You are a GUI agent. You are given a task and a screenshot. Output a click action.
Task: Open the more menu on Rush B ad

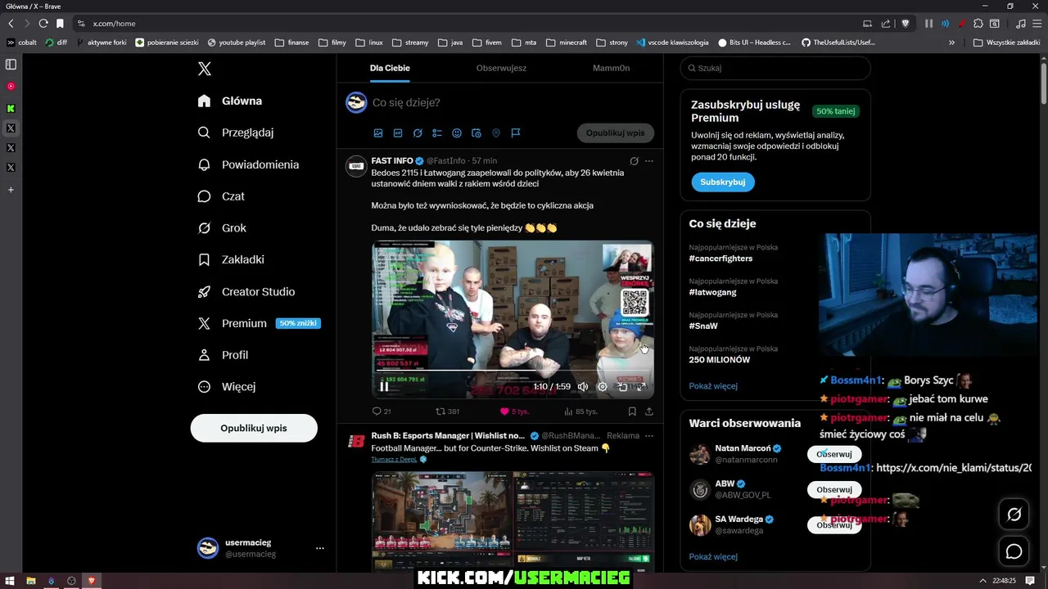[649, 436]
